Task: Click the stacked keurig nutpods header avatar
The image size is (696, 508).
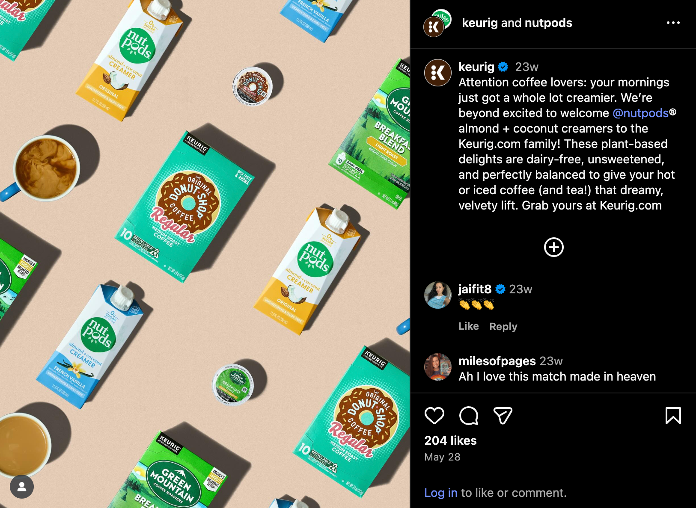Action: click(x=437, y=23)
